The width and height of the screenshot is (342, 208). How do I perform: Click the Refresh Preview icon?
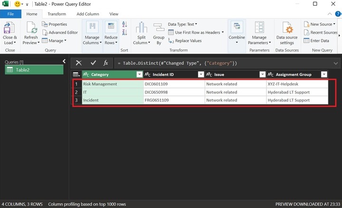click(31, 28)
